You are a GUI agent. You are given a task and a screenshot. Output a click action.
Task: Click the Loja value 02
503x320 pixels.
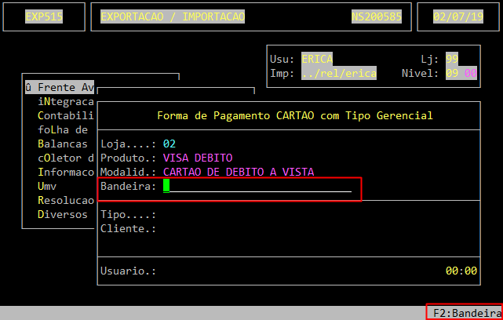[x=169, y=144]
